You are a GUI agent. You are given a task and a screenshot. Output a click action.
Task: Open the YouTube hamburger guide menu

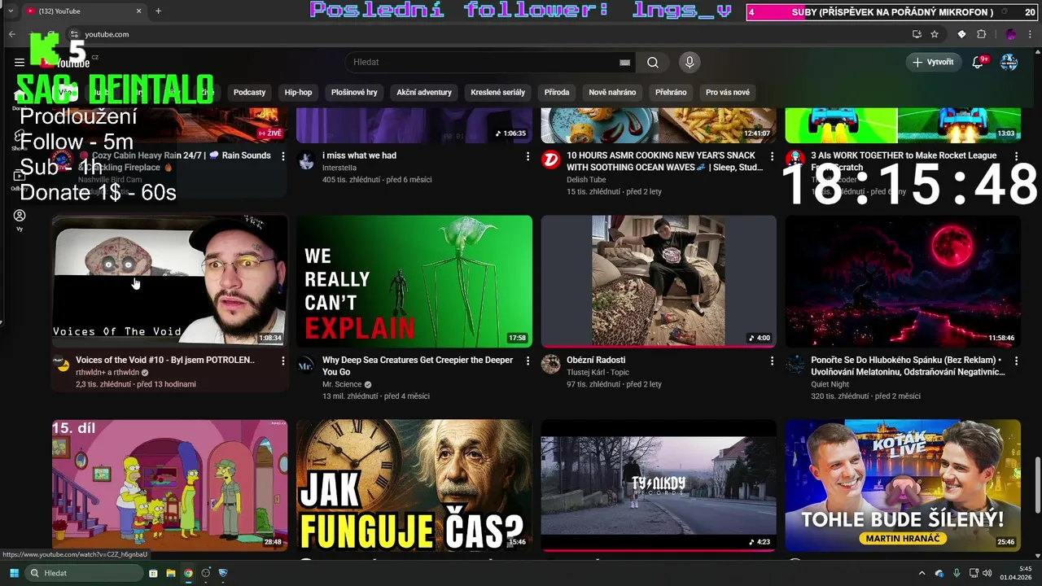(x=20, y=62)
